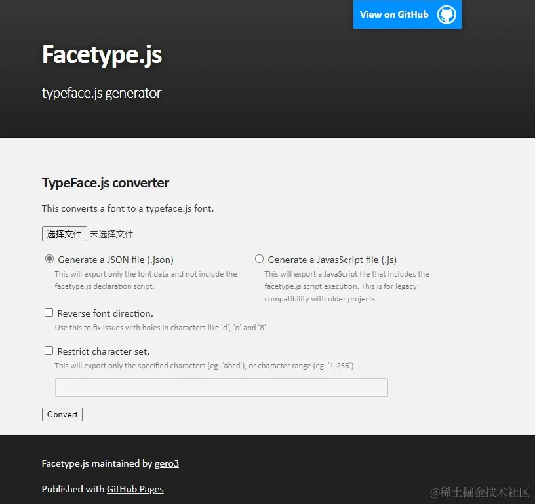Select the Generate a JavaScript file radio button
Viewport: 535px width, 504px height.
pyautogui.click(x=259, y=259)
